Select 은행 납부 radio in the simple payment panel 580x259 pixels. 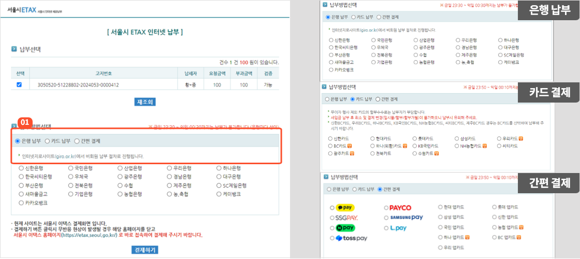pos(328,190)
